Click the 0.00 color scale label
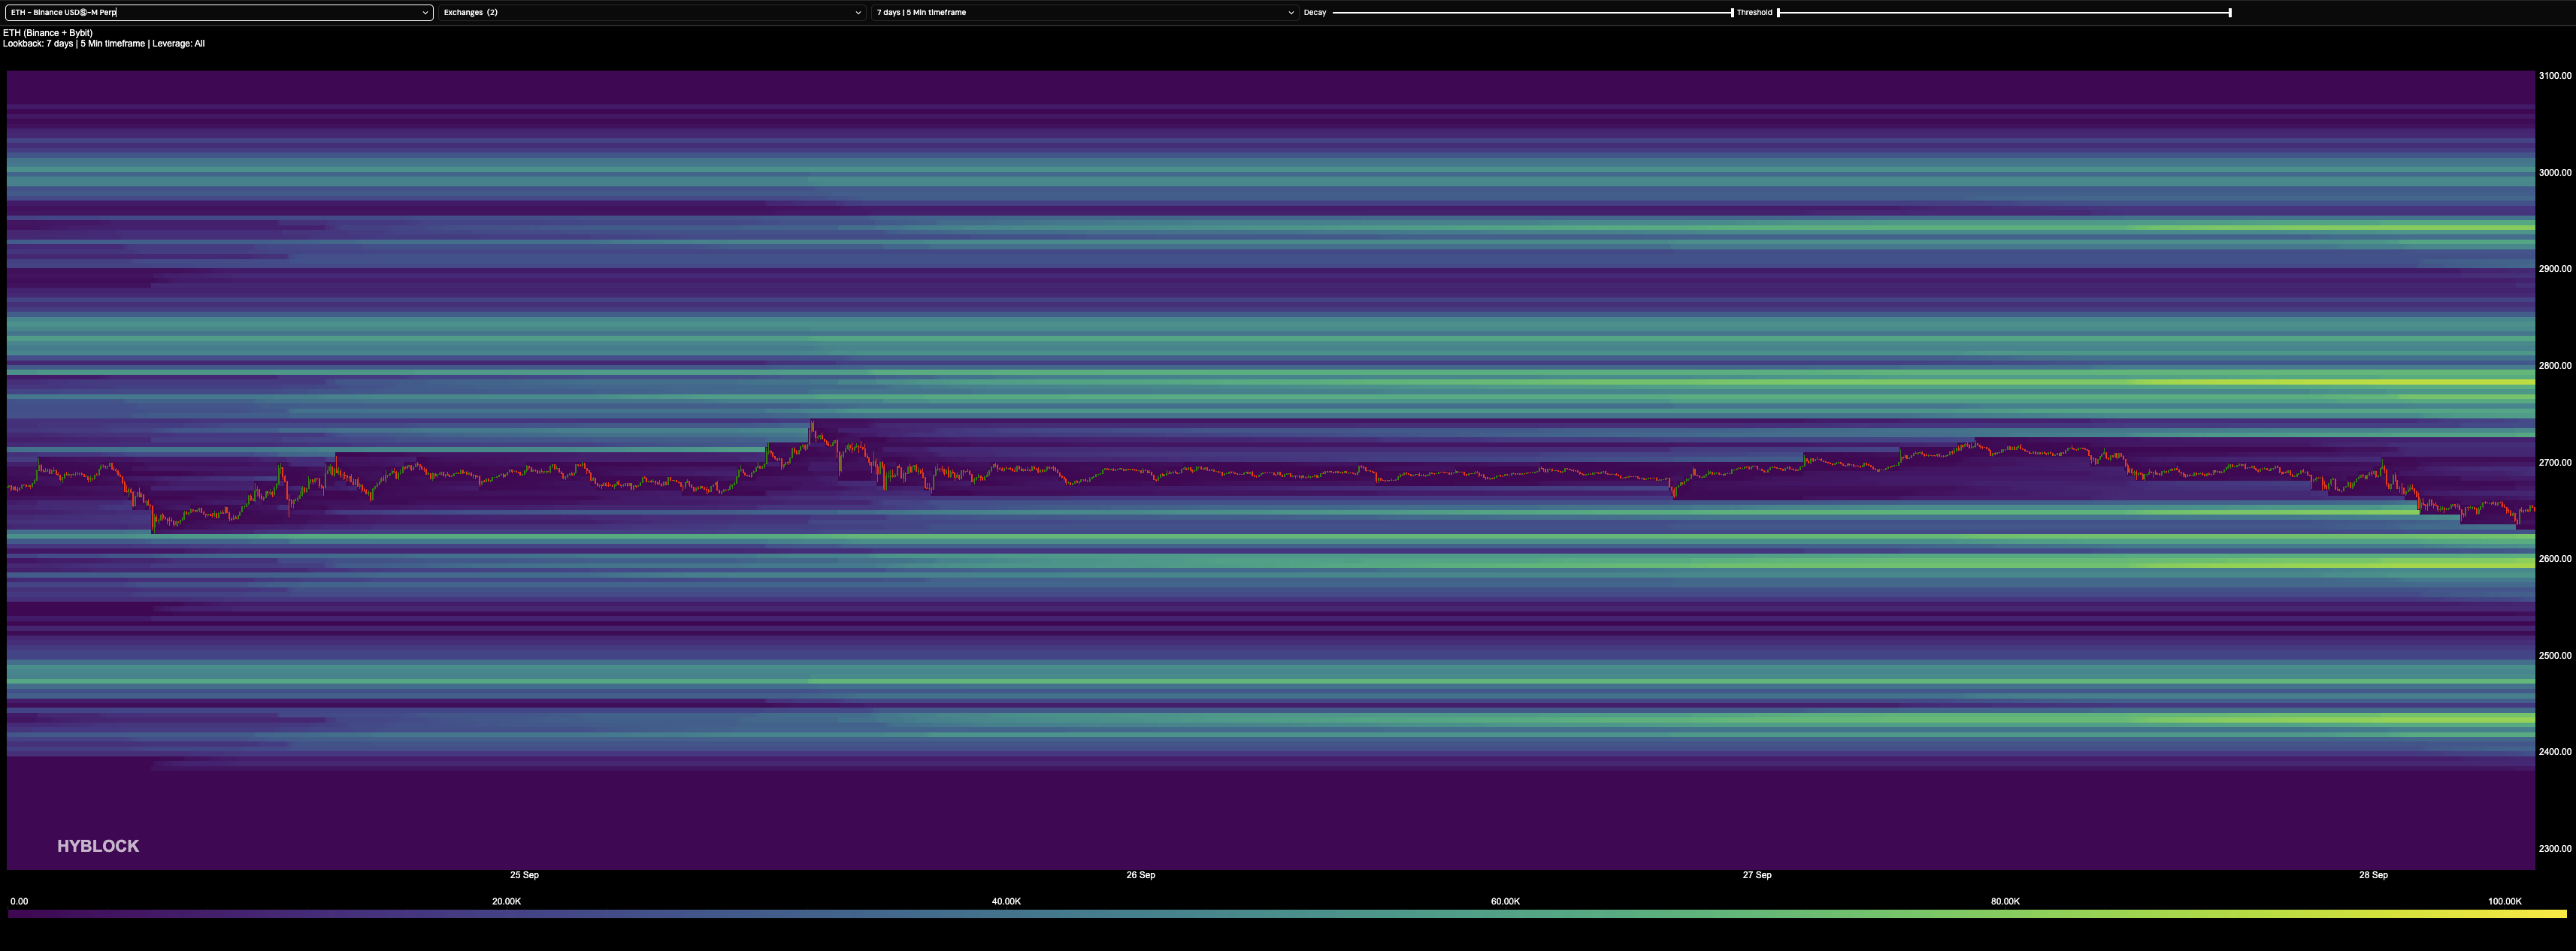The image size is (2576, 951). click(x=19, y=901)
